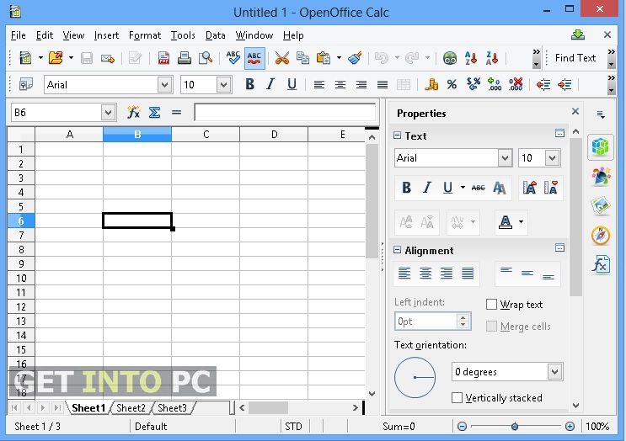The image size is (626, 441).
Task: Click Increase Indent icon in toolbar
Action: (x=564, y=84)
